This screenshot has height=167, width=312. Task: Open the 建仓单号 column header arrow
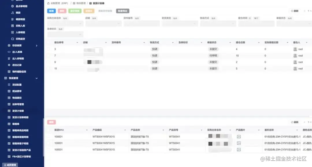click(77, 43)
